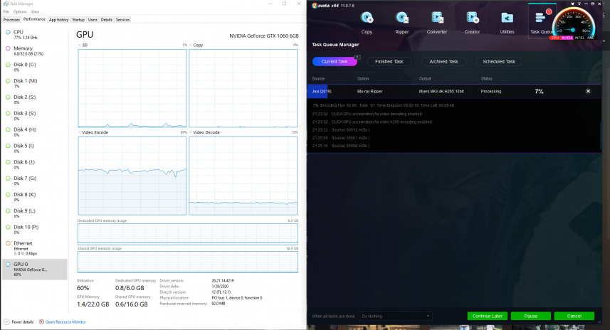Pause the current ripping task
The image size is (610, 330).
click(x=531, y=316)
